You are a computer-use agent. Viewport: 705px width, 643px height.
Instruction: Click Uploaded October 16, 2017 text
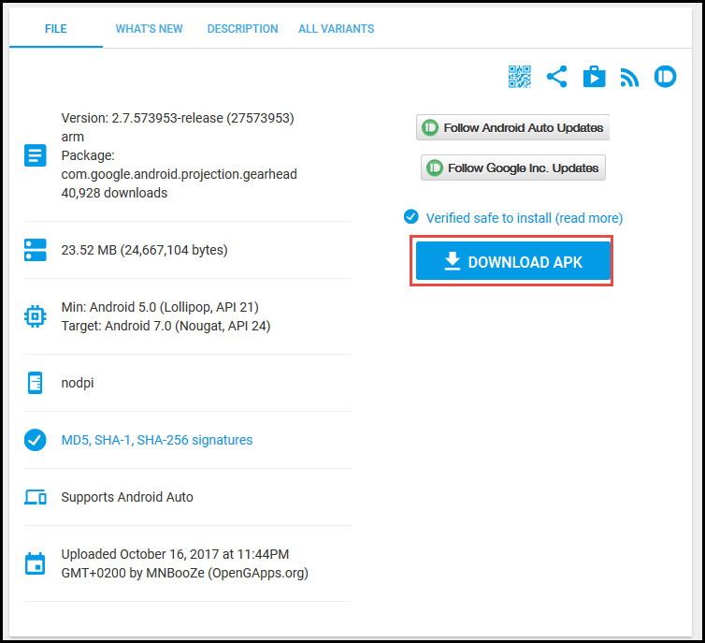tap(175, 554)
